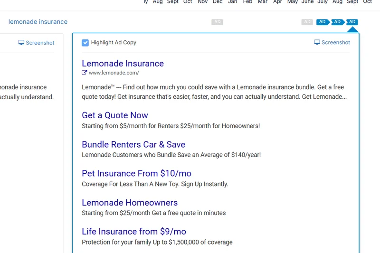This screenshot has height=253, width=380.
Task: Open Pet Insurance From $10/mo sitelink
Action: 136,173
